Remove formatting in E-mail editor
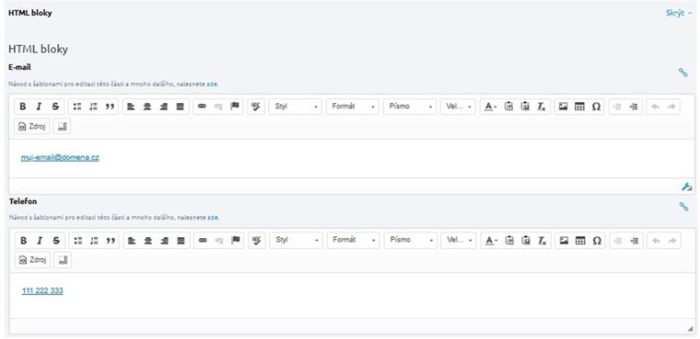 541,107
